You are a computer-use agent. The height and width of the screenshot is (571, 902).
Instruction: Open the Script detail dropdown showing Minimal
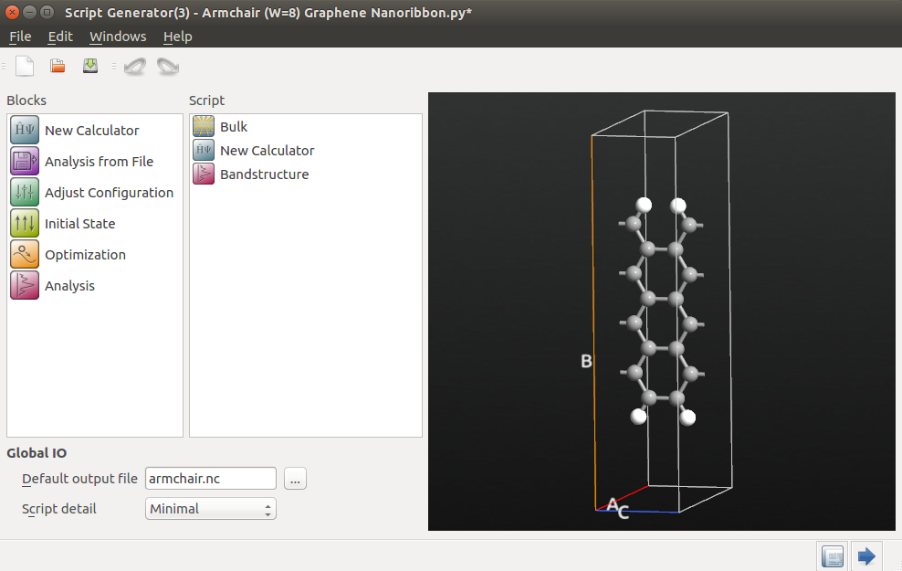211,509
